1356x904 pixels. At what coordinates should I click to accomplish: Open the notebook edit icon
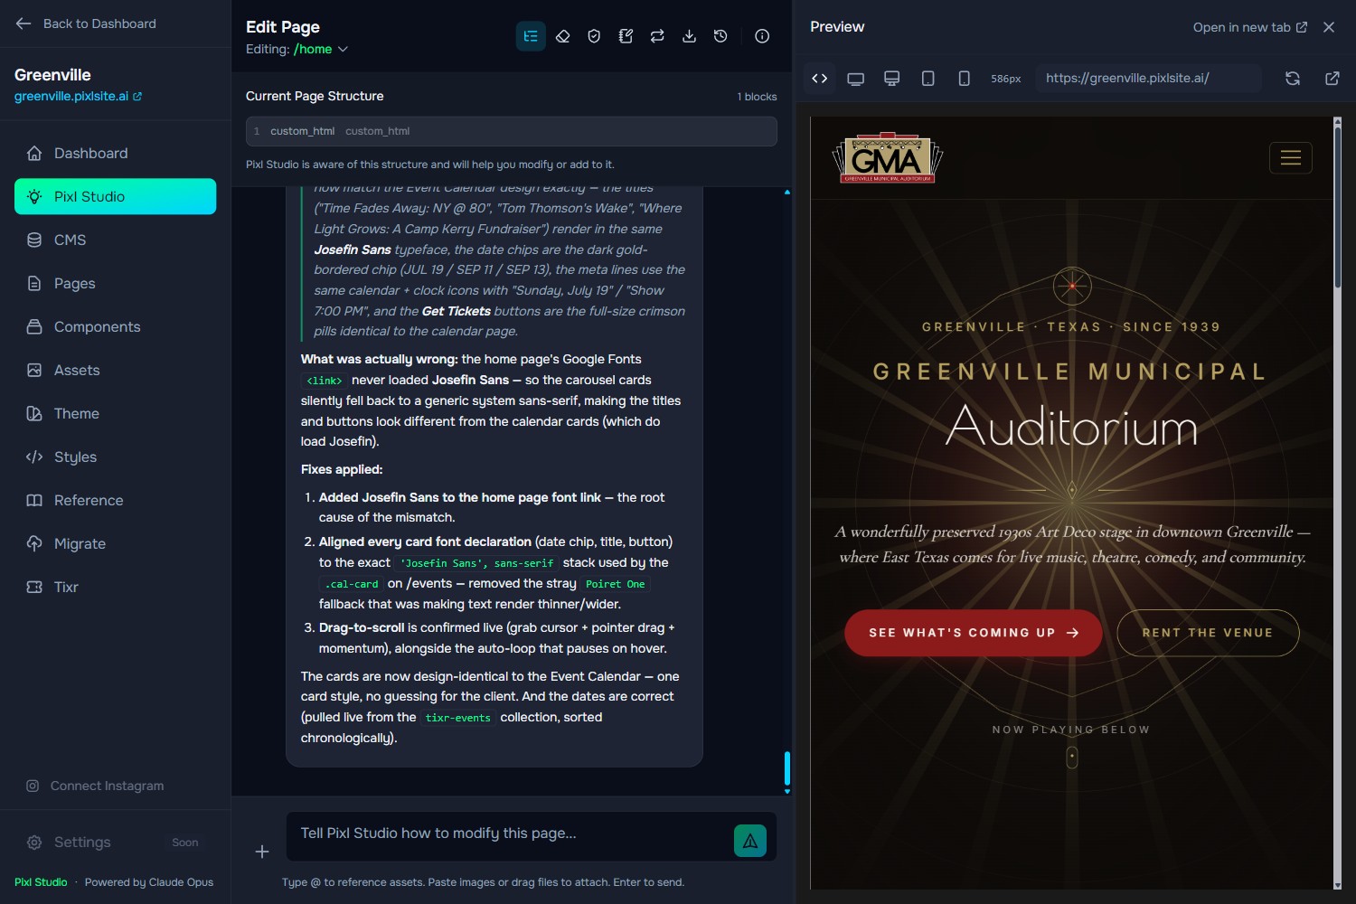point(626,36)
